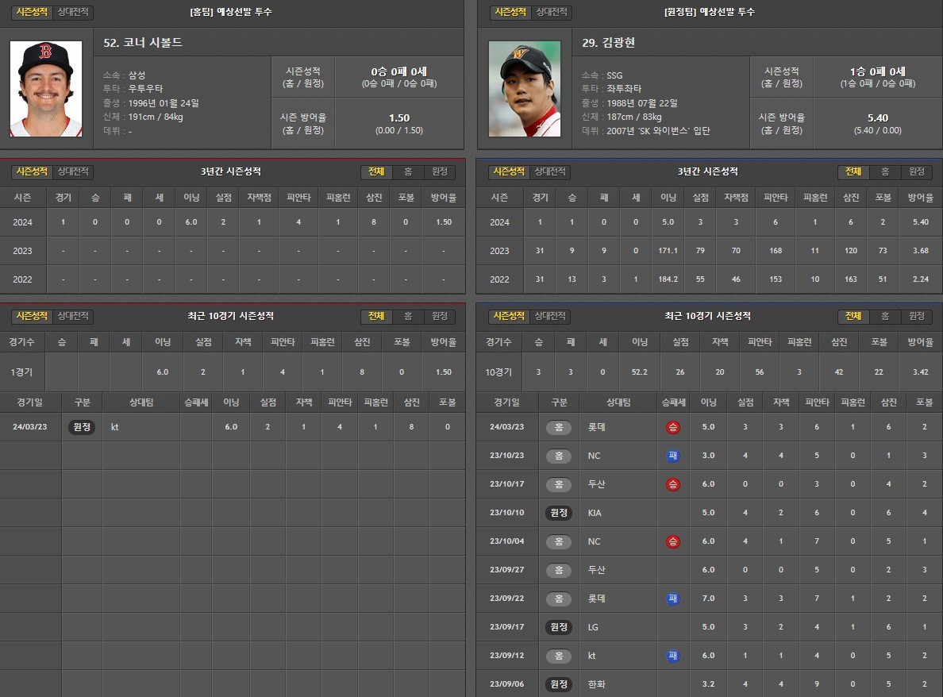Click the '10경기' cell in 김광현's recent summary
Viewport: 943px width, 697px height.
pos(498,372)
